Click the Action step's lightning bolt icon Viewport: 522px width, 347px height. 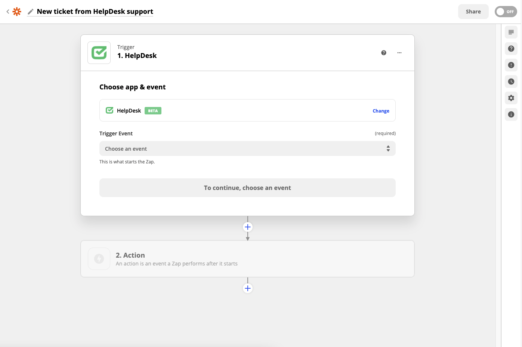click(x=99, y=259)
